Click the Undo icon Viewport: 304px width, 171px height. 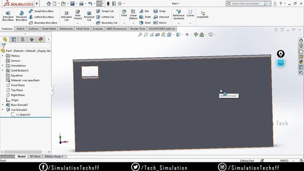pos(90,3)
